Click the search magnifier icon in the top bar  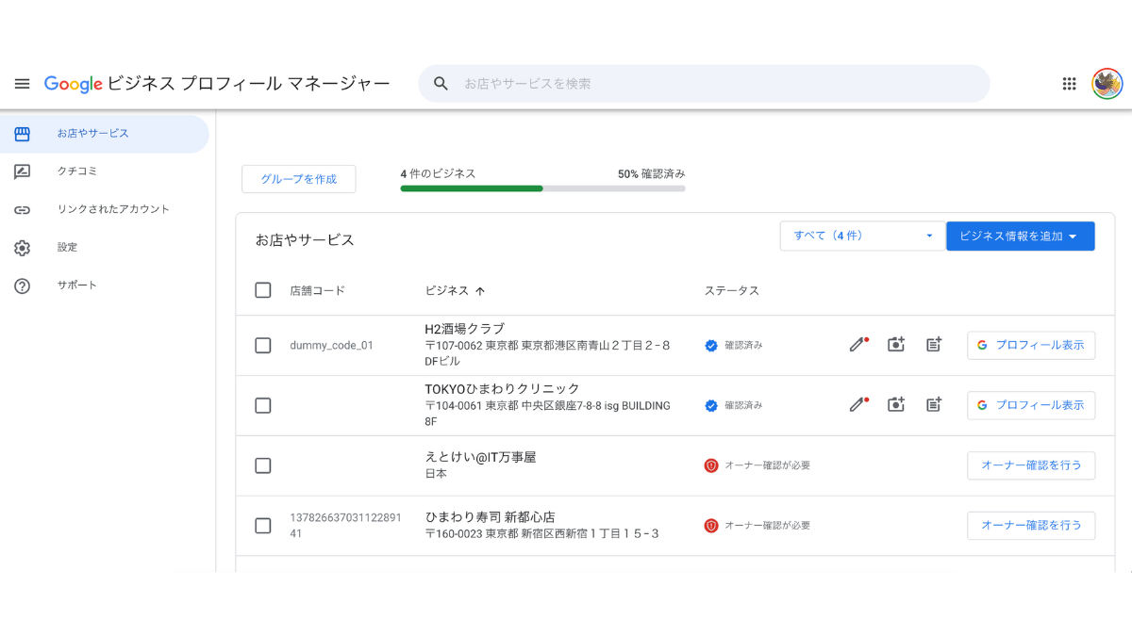(x=441, y=83)
